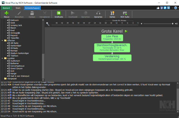Select the CB Radio effect
The width and height of the screenshot is (179, 118).
click(14, 48)
